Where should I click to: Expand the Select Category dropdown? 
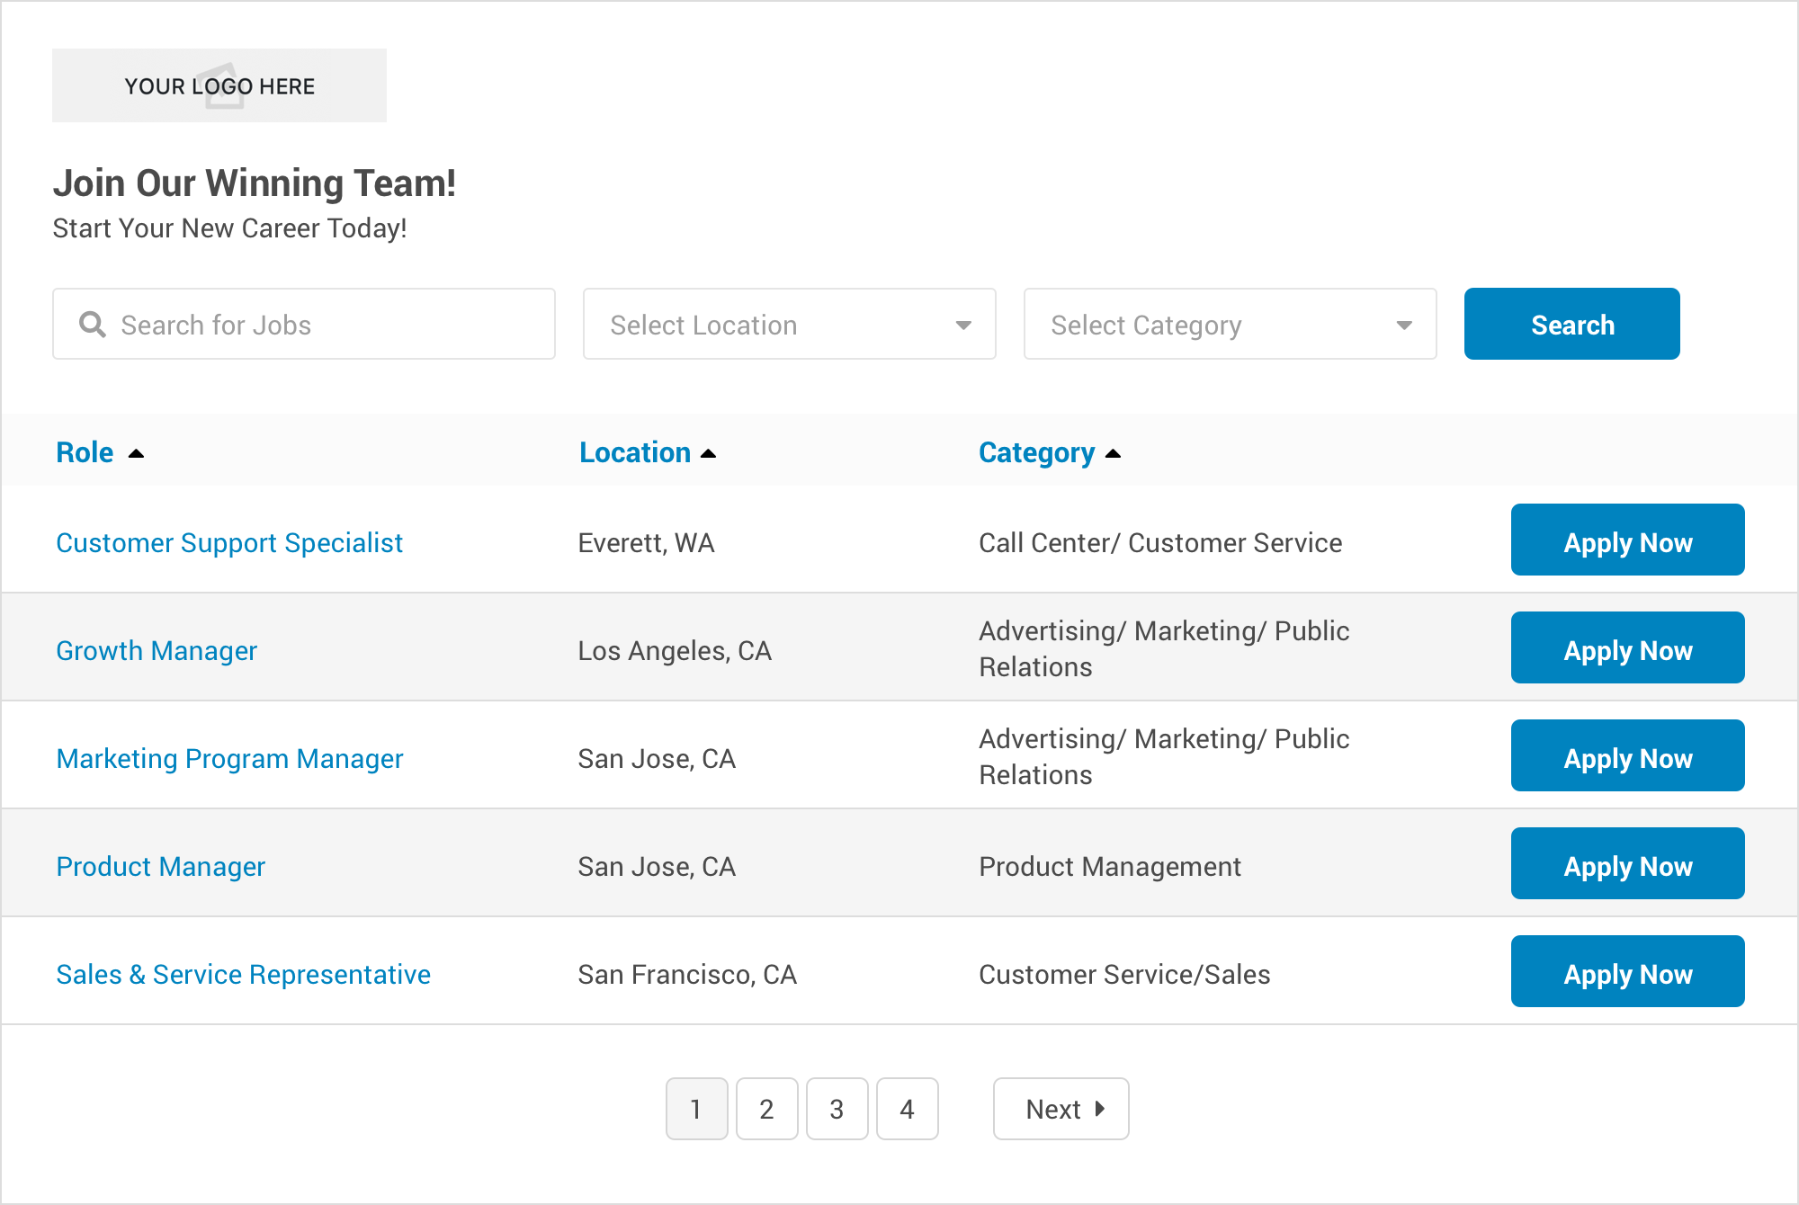1230,324
